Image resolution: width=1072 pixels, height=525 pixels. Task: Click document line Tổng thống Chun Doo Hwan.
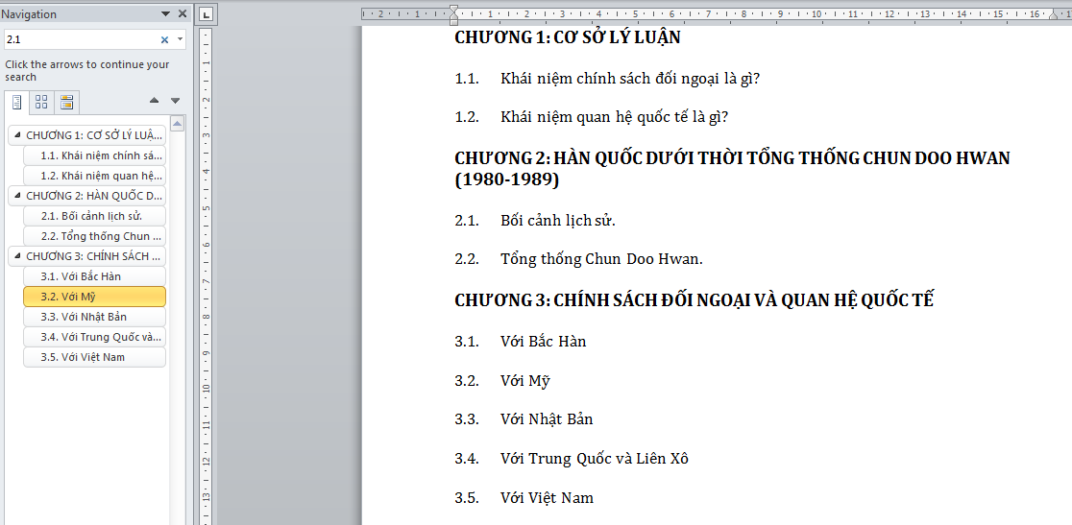[601, 259]
